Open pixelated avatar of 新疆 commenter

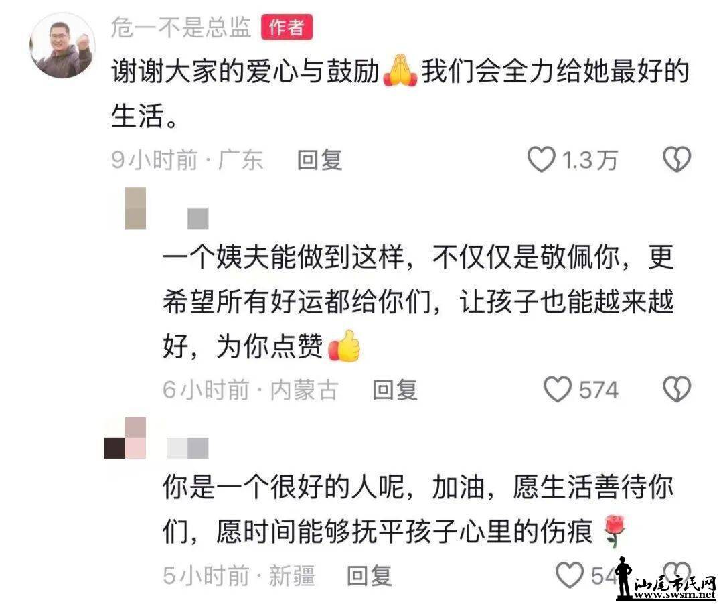pos(125,438)
